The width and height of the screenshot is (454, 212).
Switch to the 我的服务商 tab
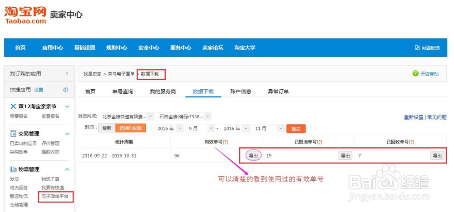(x=163, y=92)
